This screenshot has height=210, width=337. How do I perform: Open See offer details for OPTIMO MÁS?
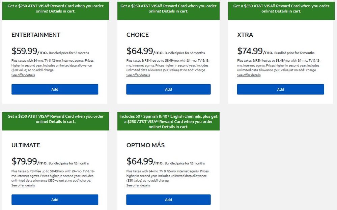tap(138, 185)
